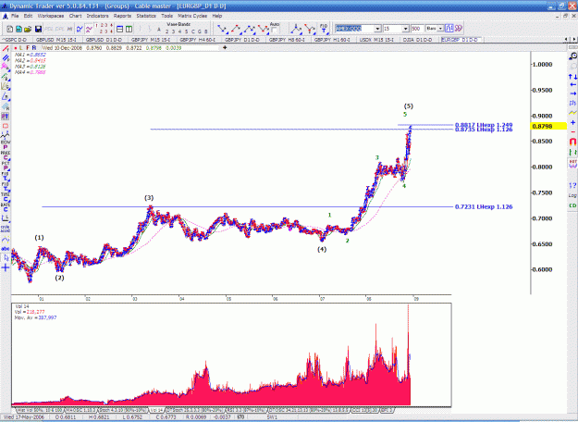The height and width of the screenshot is (422, 578).
Task: Open the Matrix Cycles menu
Action: 192,16
